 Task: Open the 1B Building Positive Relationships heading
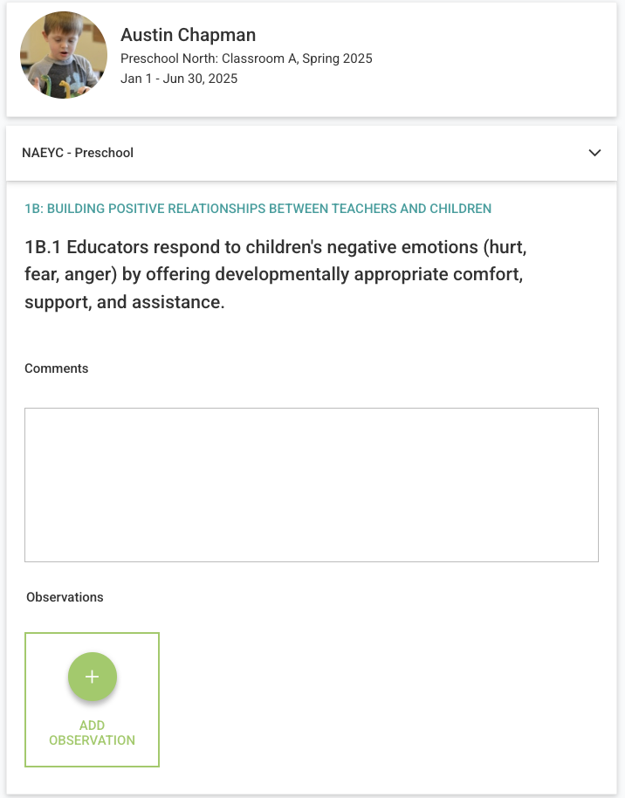258,209
